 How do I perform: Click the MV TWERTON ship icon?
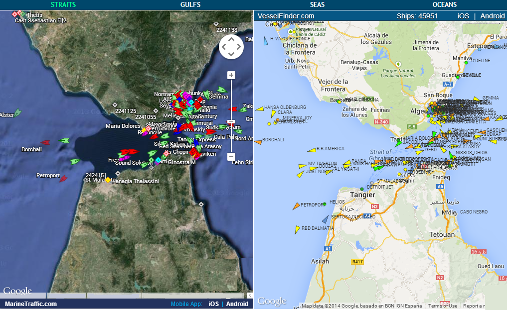pyautogui.click(x=303, y=166)
